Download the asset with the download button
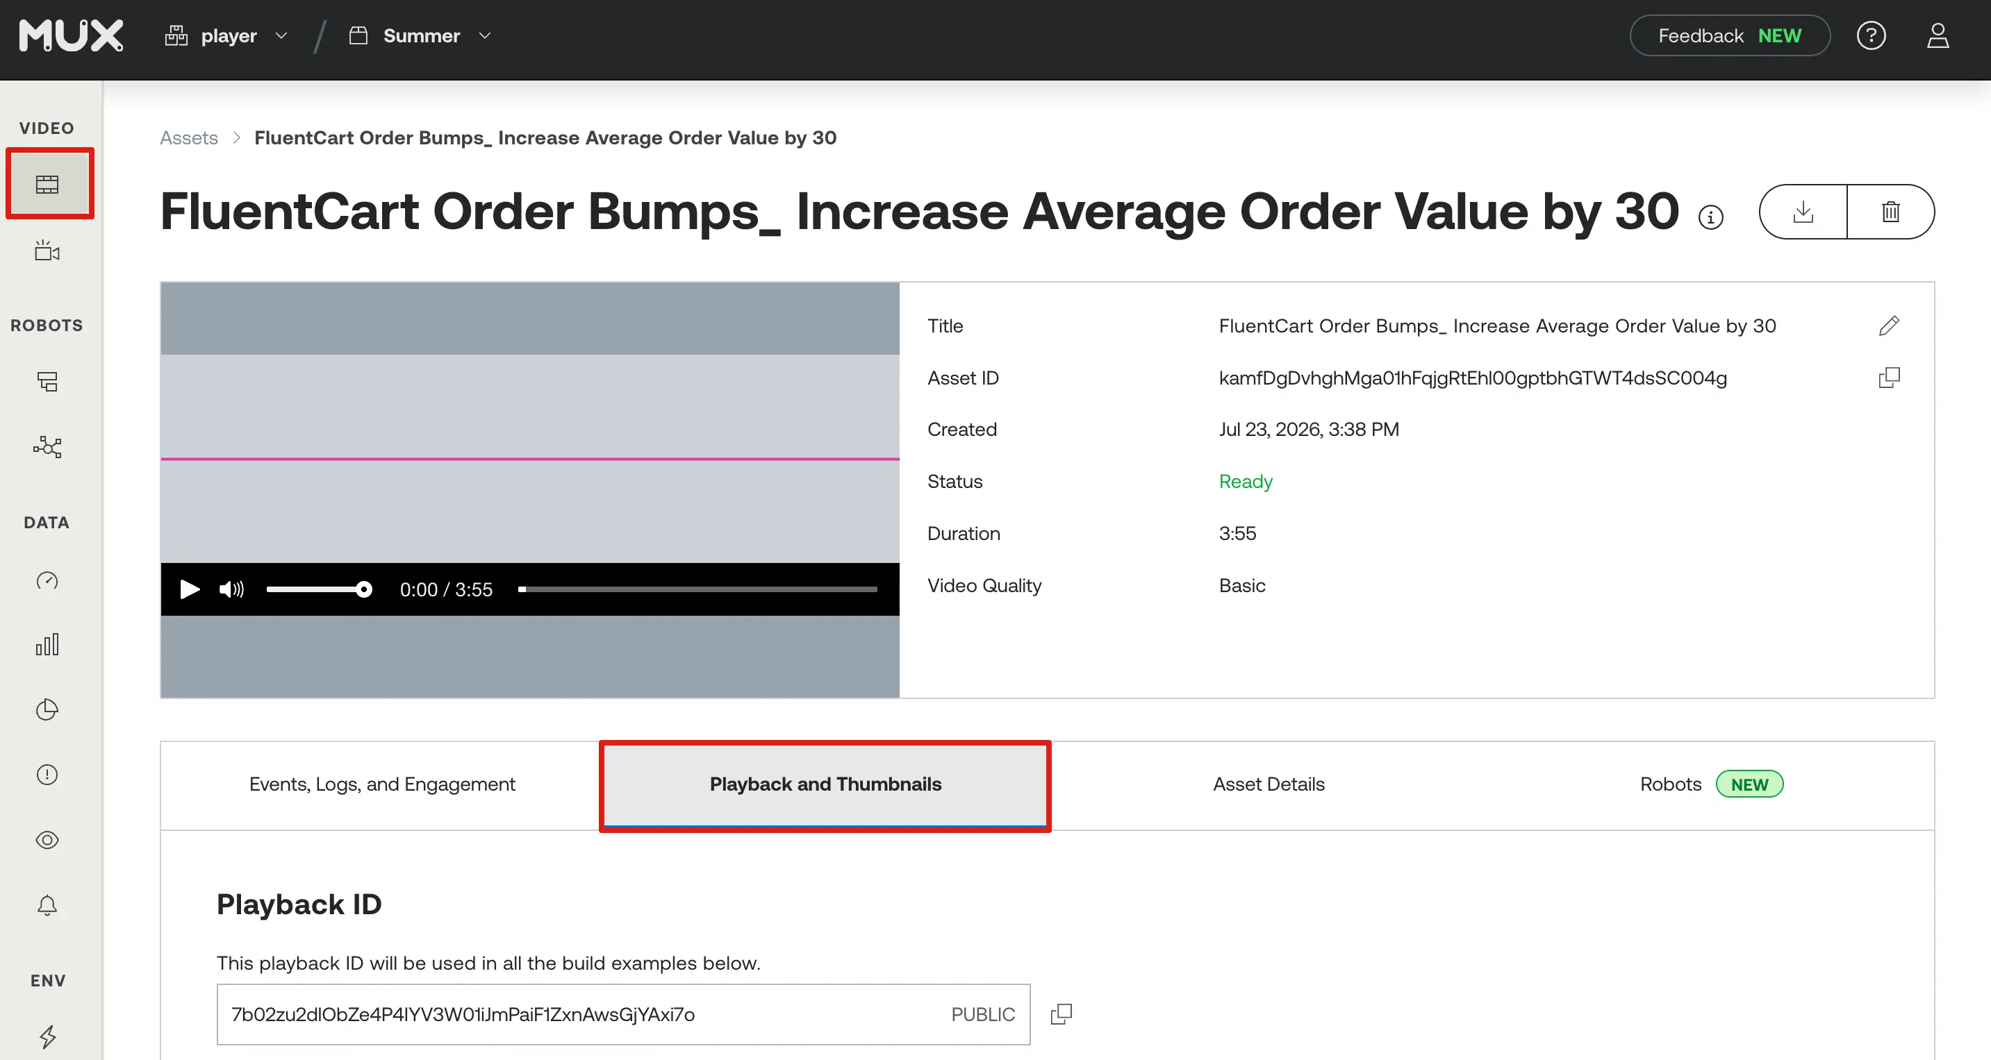The image size is (1991, 1060). point(1803,212)
